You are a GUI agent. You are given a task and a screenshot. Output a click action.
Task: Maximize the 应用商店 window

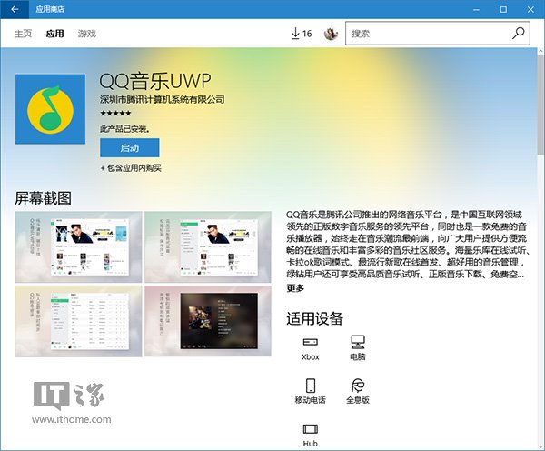click(x=503, y=9)
